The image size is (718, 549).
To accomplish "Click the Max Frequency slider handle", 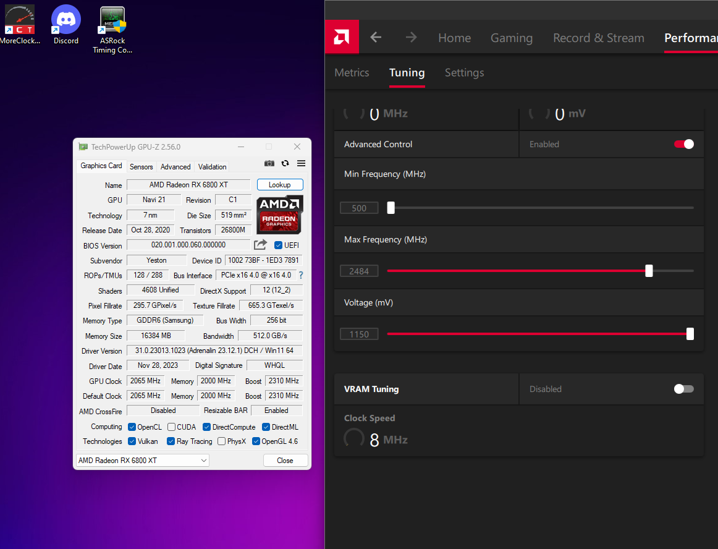I will 649,271.
